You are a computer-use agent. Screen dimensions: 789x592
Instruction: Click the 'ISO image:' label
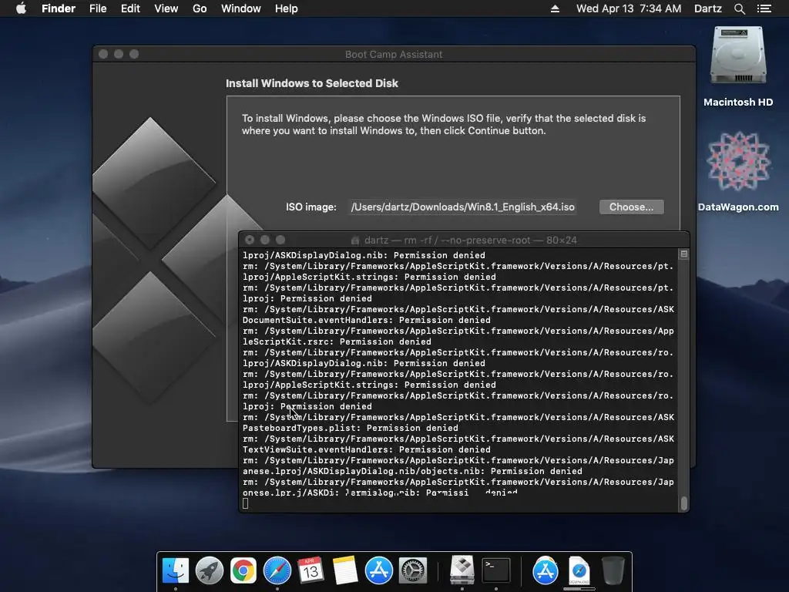(x=311, y=207)
